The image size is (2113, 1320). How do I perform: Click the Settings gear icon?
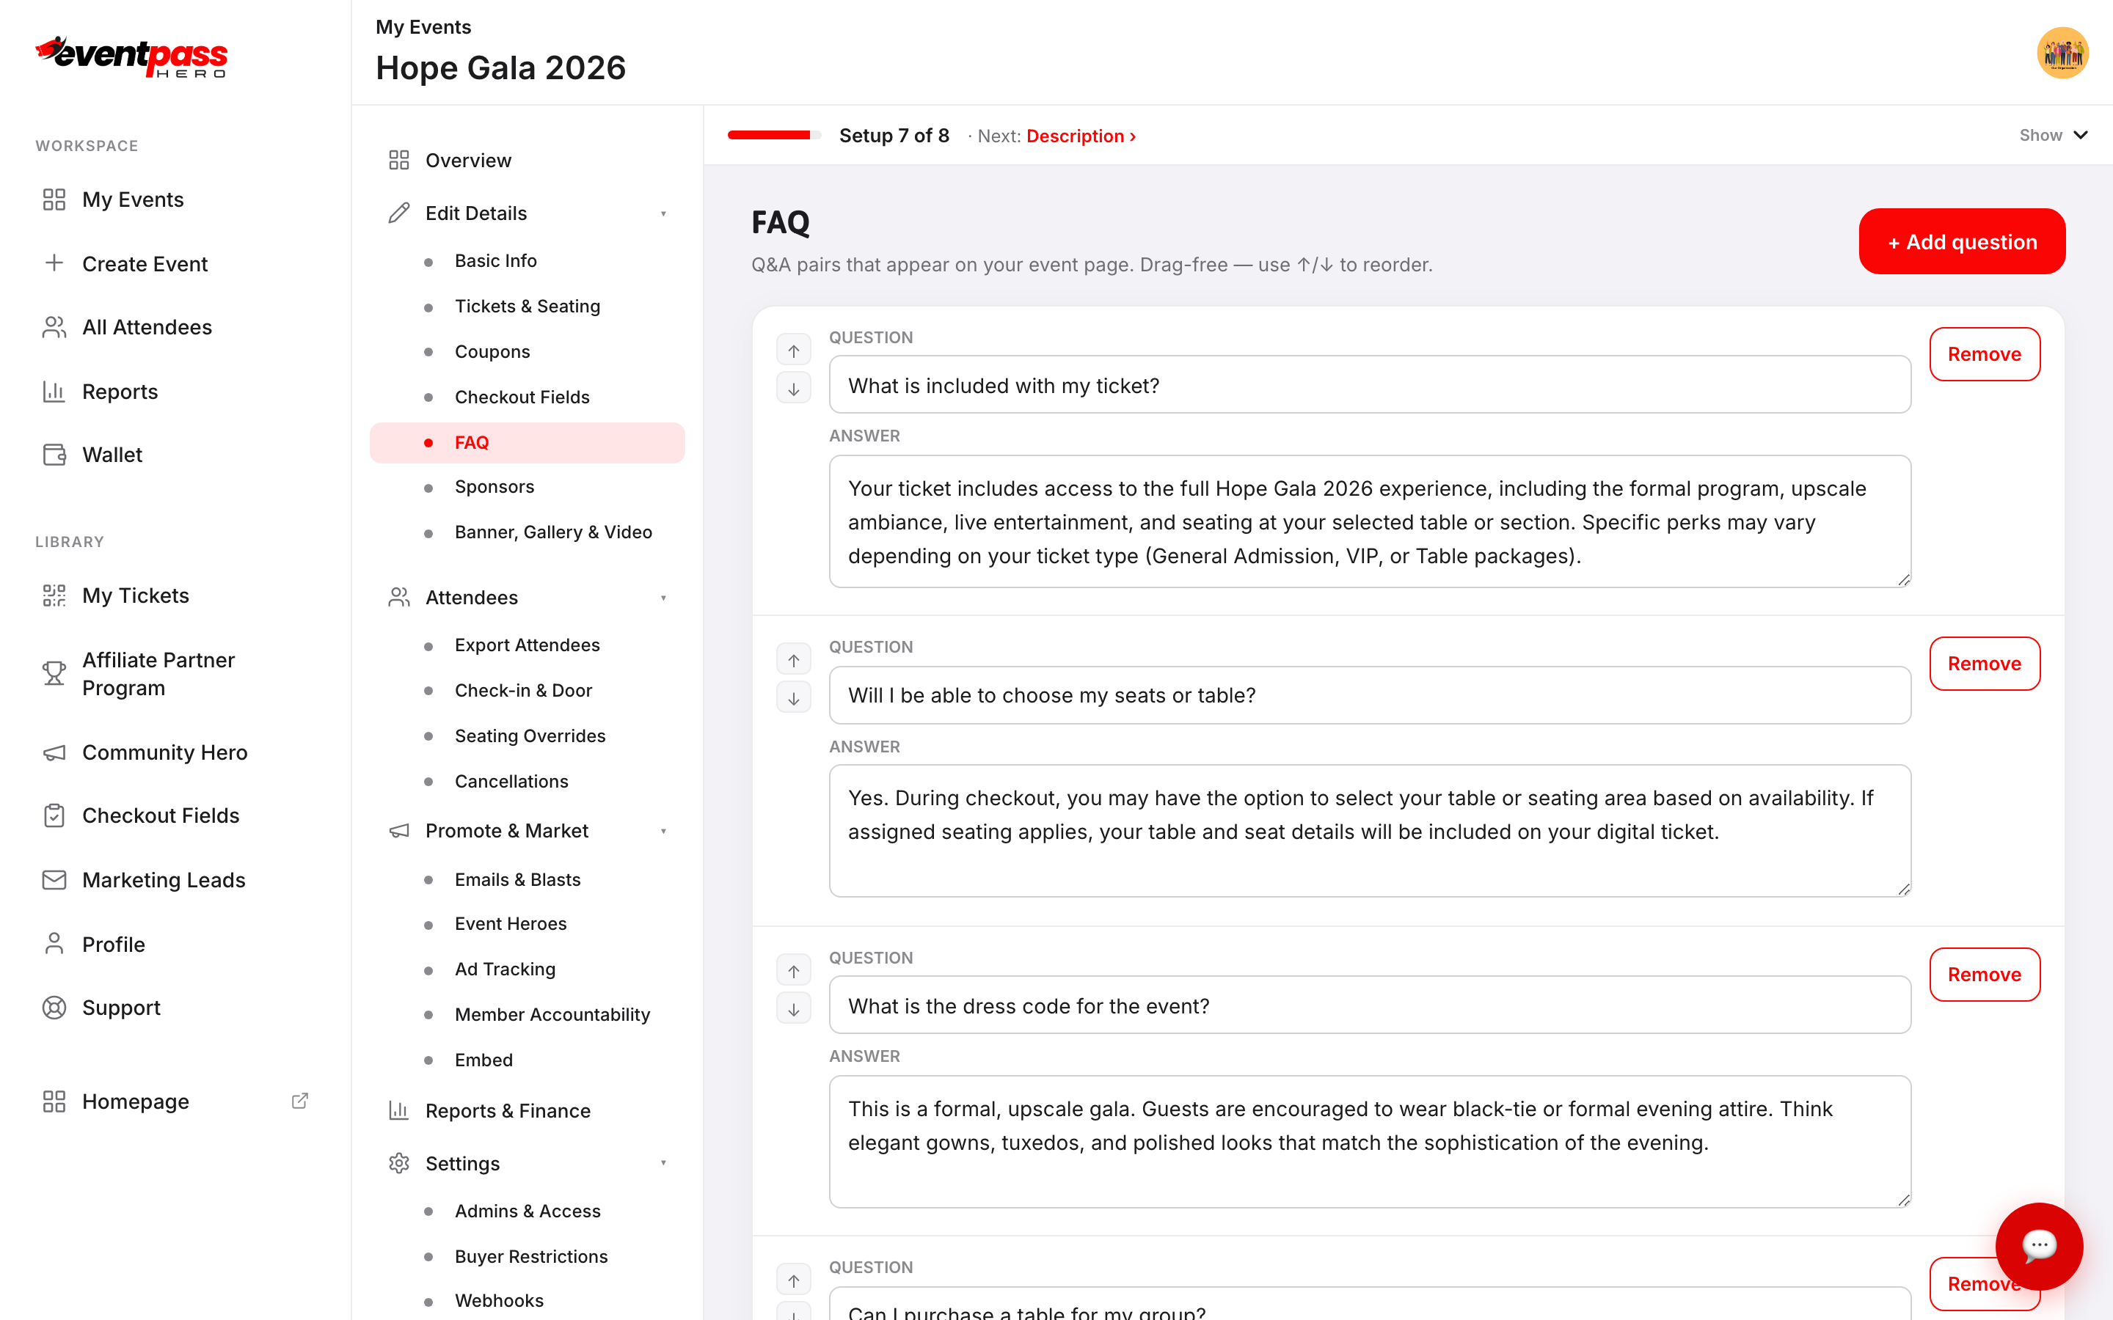pos(399,1163)
